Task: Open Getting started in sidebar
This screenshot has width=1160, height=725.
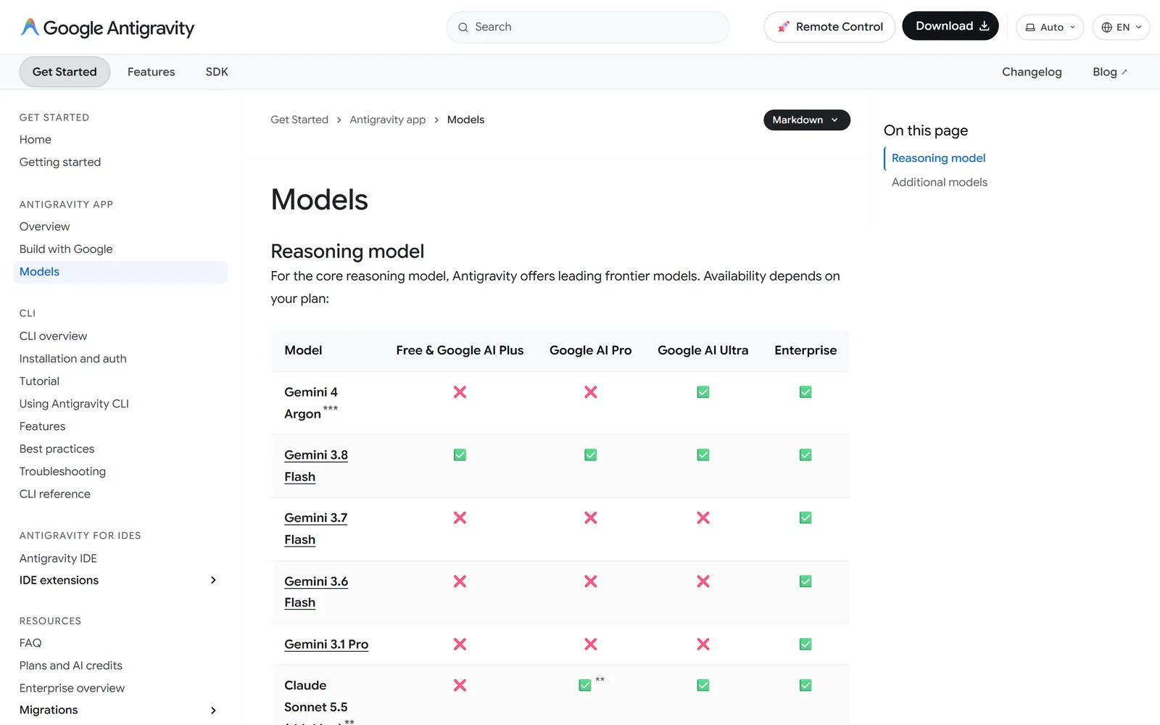Action: [60, 162]
